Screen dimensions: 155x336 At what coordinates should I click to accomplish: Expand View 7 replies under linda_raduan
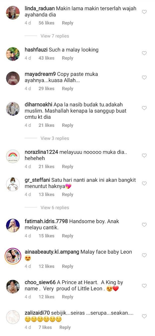55,36
